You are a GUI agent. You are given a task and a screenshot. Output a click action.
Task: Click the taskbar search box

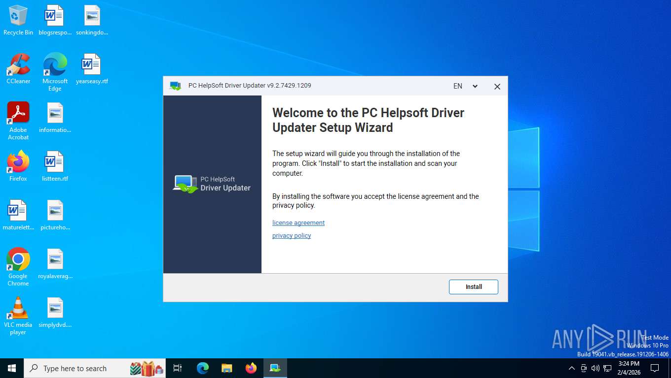[x=95, y=368]
